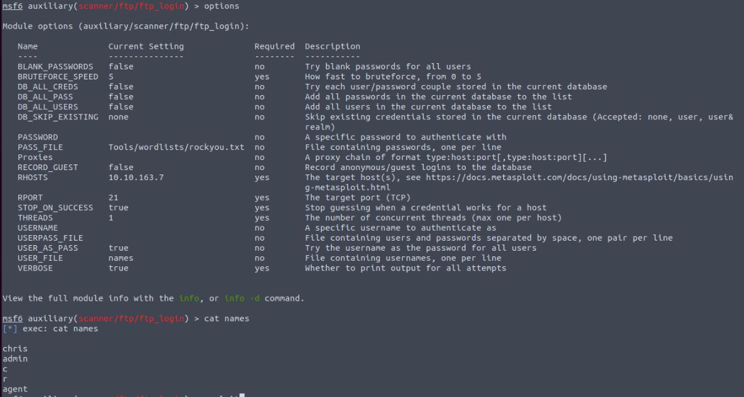Click the "Required" column header
744x397 pixels.
[x=274, y=46]
